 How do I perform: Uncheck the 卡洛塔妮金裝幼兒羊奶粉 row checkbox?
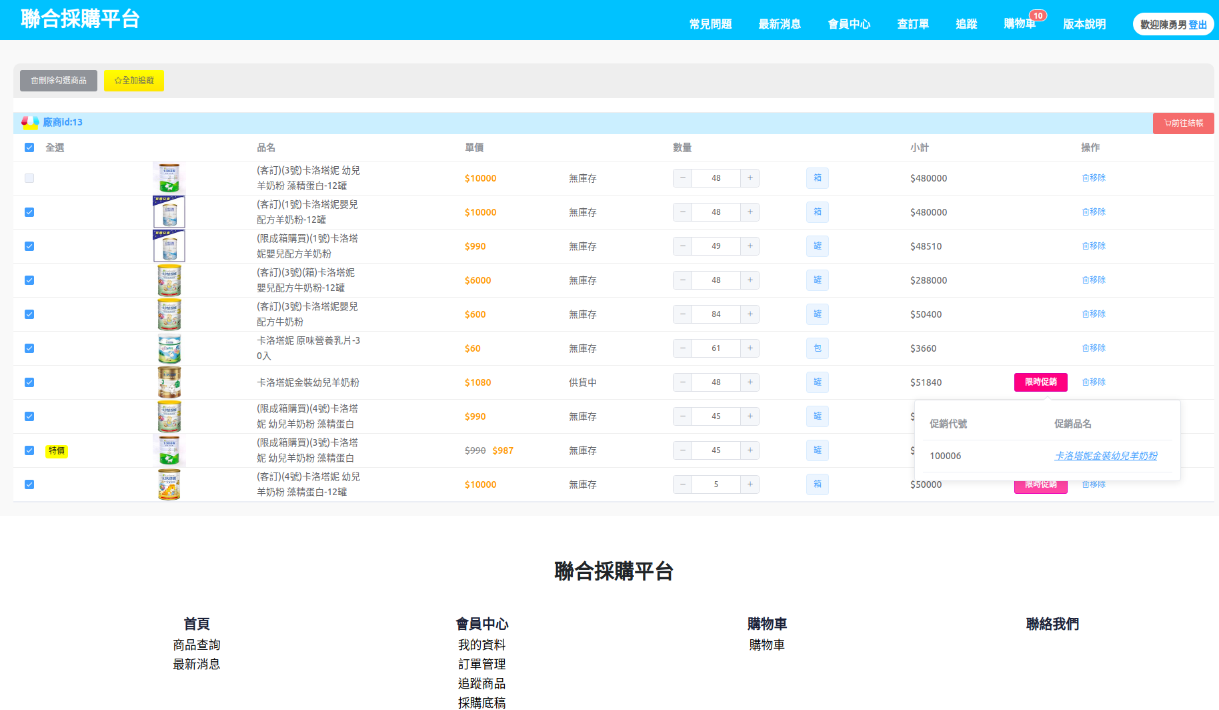(29, 382)
